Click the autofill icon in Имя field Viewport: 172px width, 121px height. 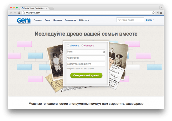[103, 51]
